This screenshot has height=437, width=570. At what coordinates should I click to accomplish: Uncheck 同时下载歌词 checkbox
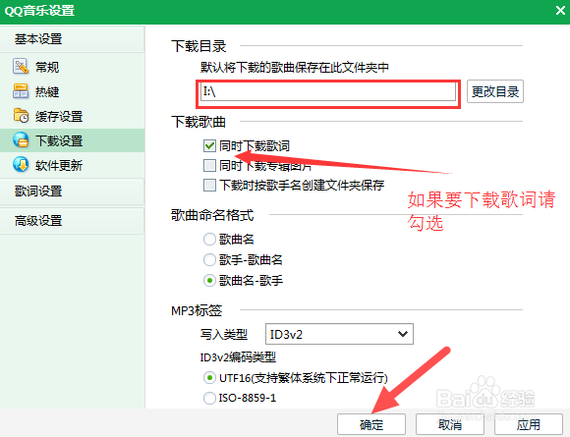tap(209, 146)
